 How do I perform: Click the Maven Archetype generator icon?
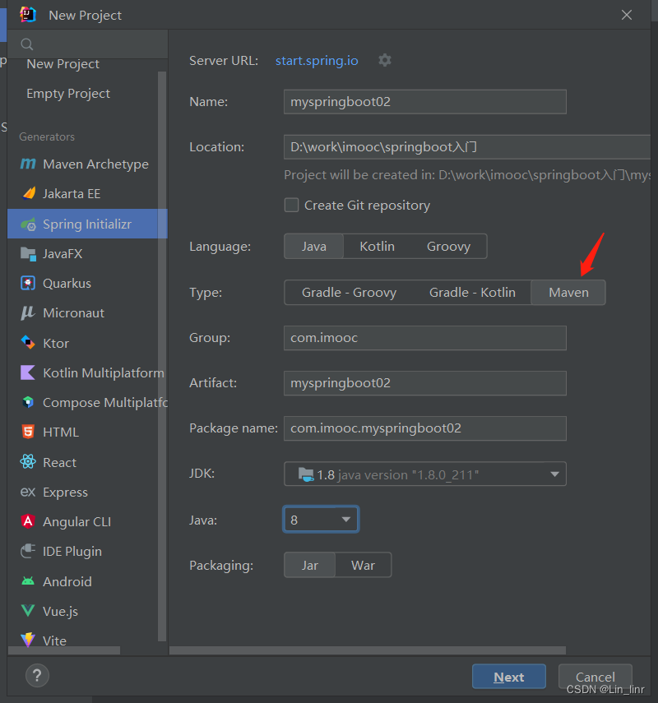tap(28, 164)
